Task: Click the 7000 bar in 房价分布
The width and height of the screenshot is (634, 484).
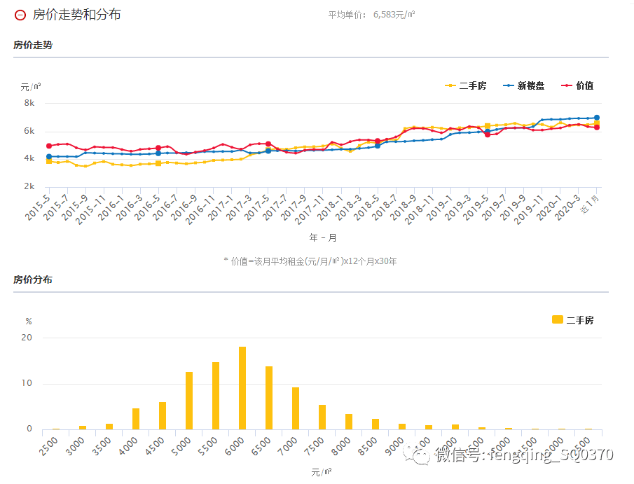Action: tap(296, 408)
